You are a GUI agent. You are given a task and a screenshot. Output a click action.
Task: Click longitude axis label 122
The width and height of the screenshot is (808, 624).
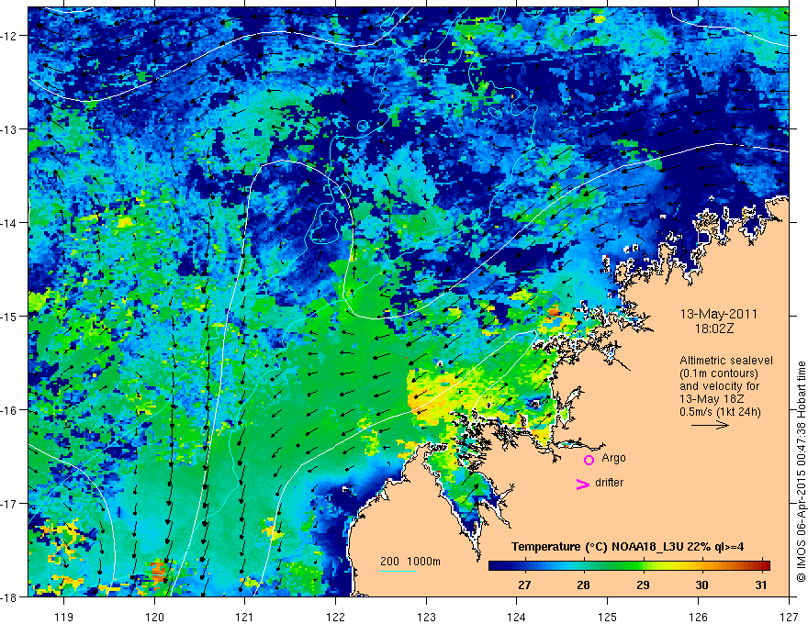coord(335,617)
